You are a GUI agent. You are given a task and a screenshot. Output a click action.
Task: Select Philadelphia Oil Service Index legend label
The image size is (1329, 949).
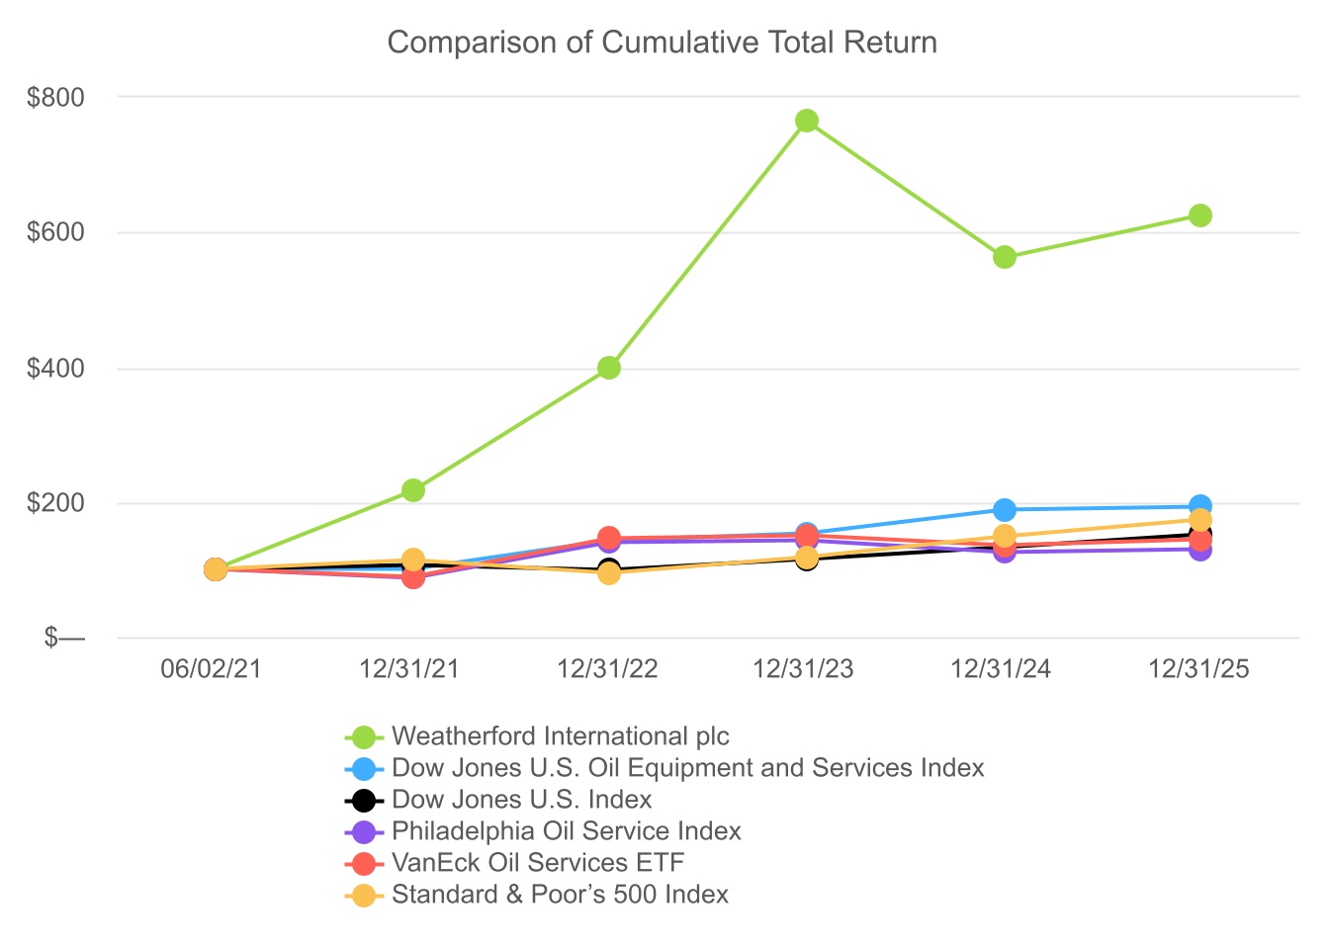(566, 831)
